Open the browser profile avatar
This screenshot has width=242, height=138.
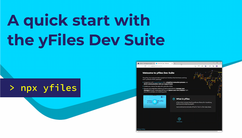coord(216,66)
